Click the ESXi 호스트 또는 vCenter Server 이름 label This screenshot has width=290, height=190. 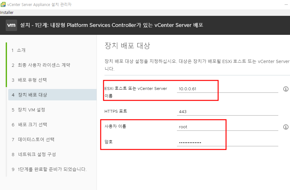pyautogui.click(x=136, y=92)
